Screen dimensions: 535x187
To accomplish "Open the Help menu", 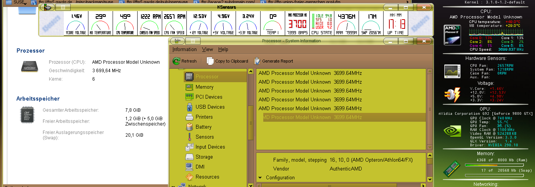I will 223,49.
